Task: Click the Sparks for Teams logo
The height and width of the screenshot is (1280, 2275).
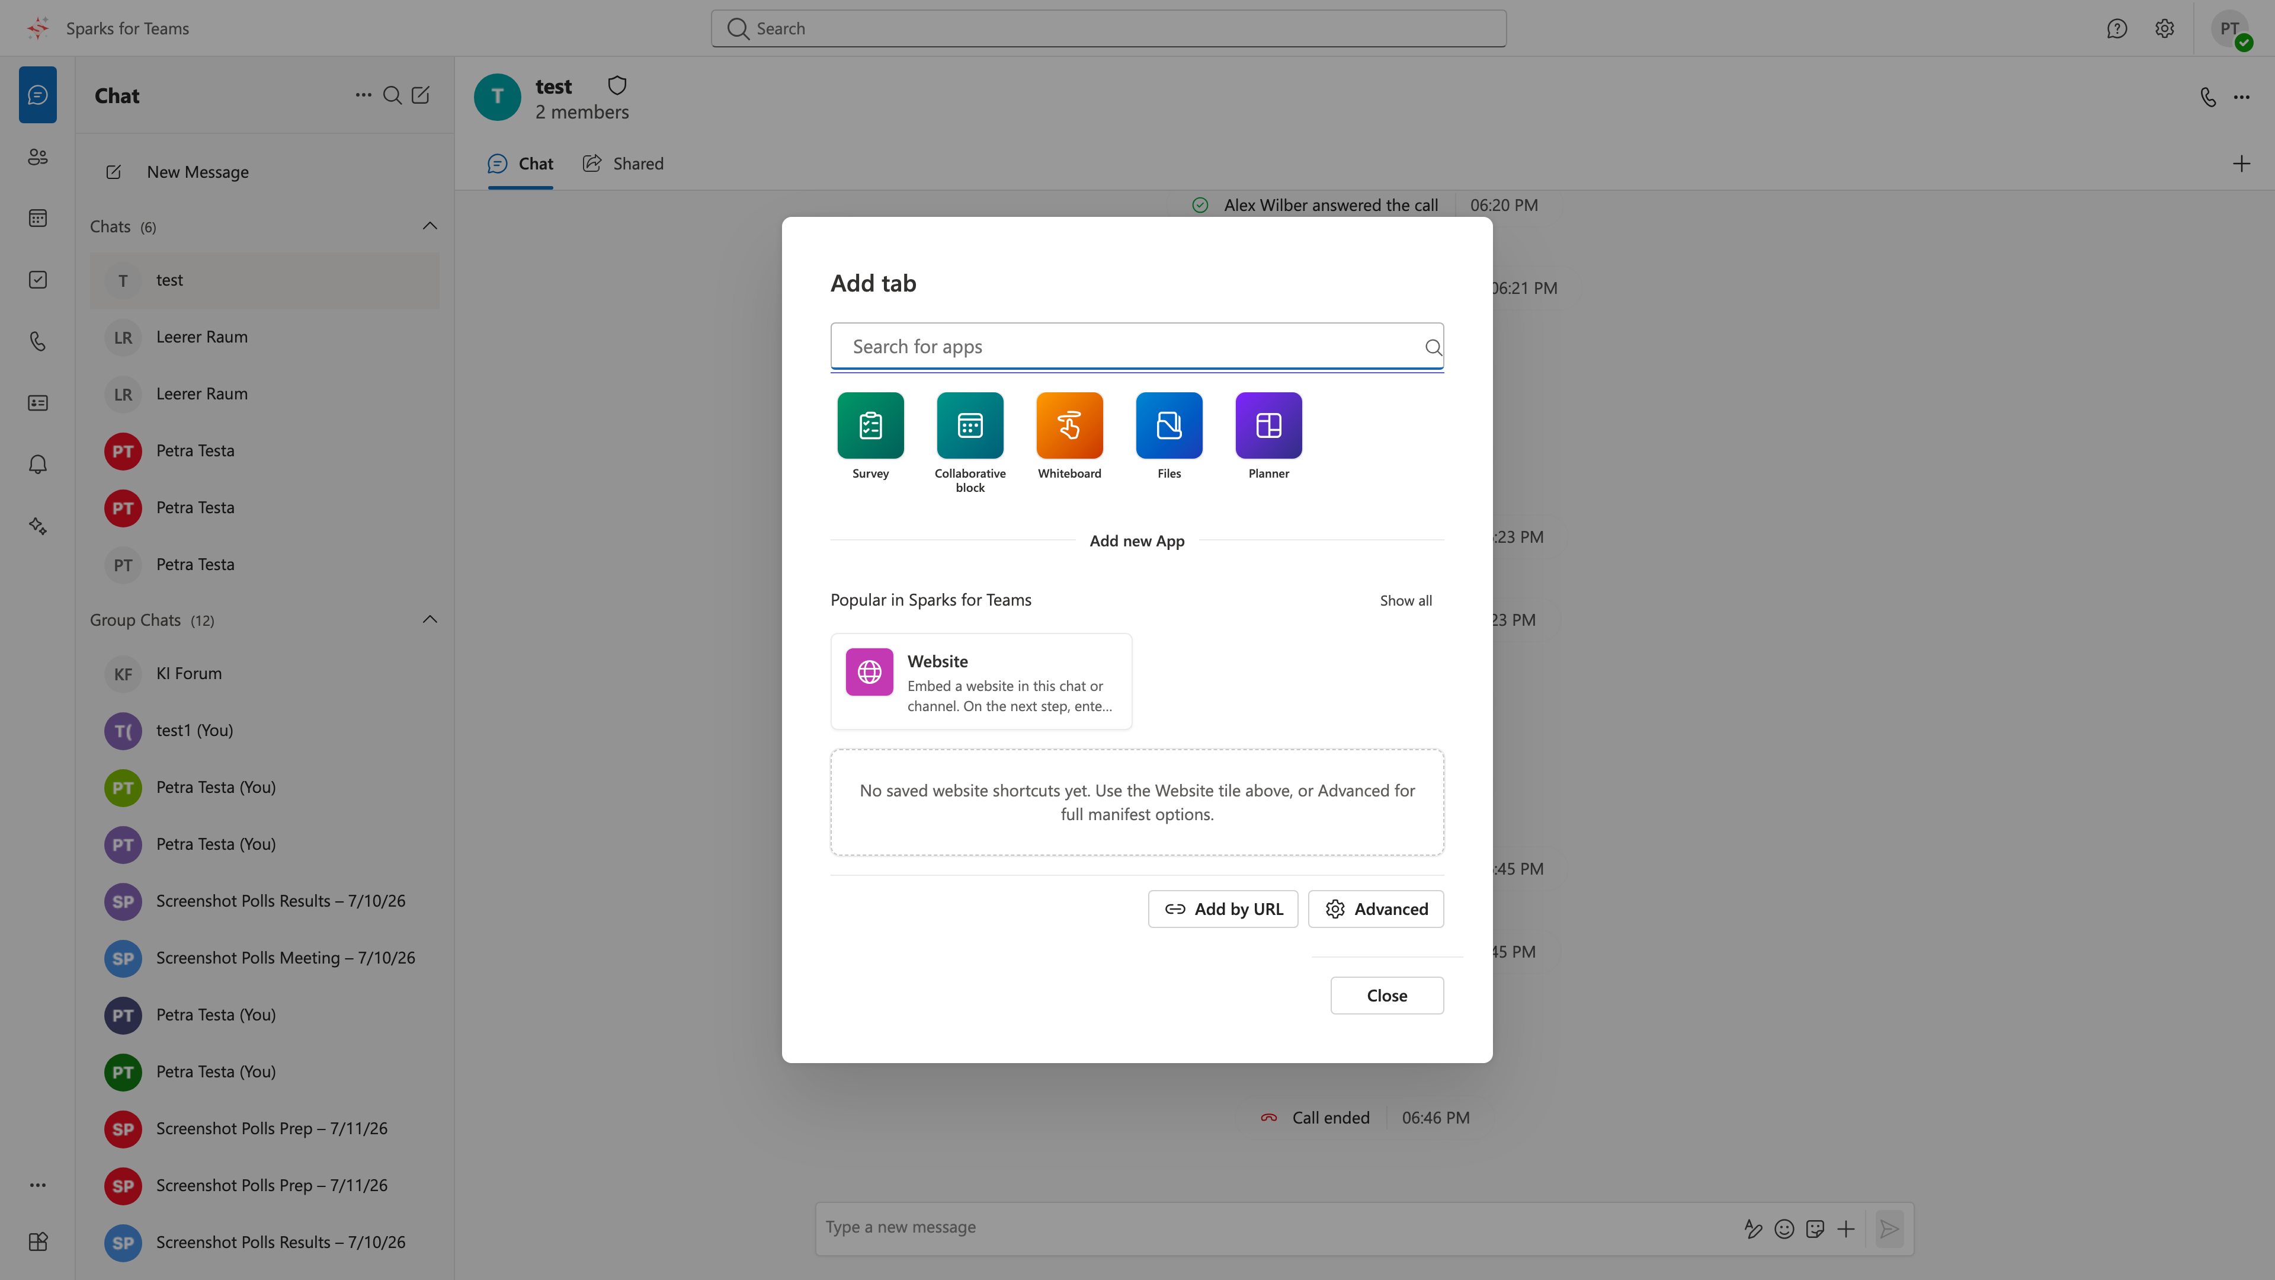Action: point(38,28)
